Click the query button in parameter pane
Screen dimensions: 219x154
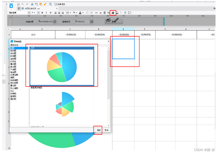tap(114, 22)
